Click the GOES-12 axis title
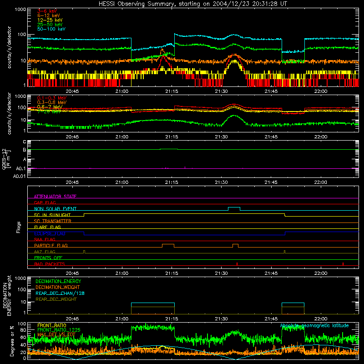 [x=6, y=159]
